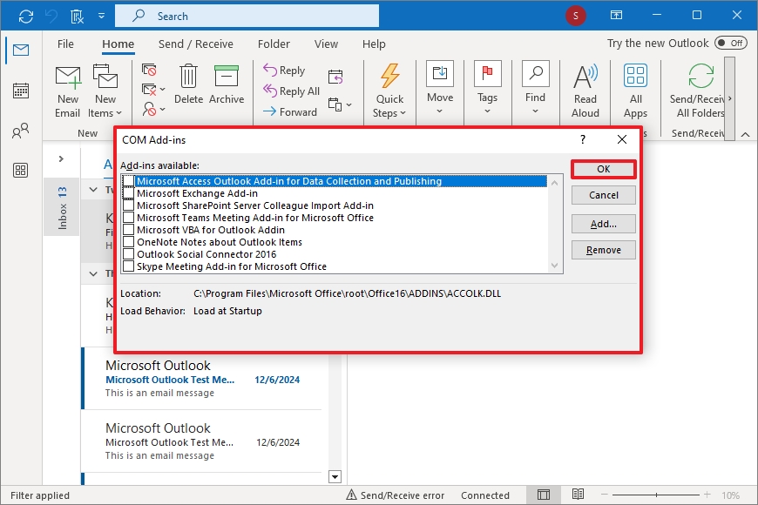
Task: Click the Delete trash icon
Action: 188,78
